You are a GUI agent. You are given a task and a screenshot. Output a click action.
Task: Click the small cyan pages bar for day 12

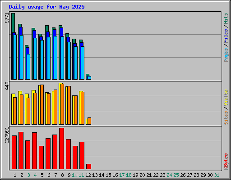coord(89,78)
